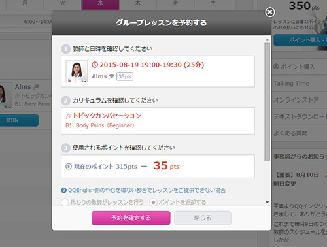
Task: Click red 35 pts cost value
Action: pyautogui.click(x=166, y=166)
